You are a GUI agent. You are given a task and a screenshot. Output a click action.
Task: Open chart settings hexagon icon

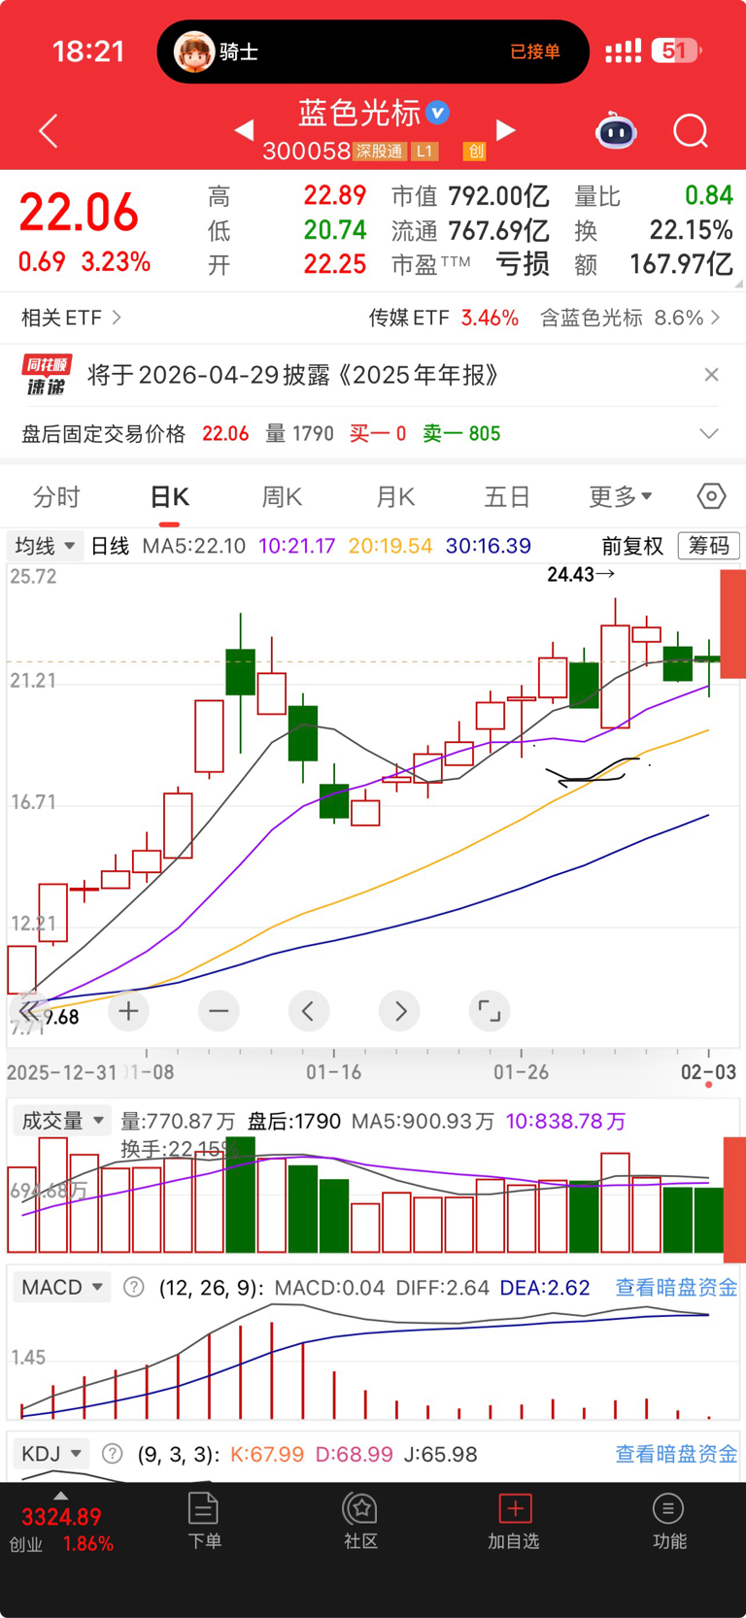click(711, 496)
